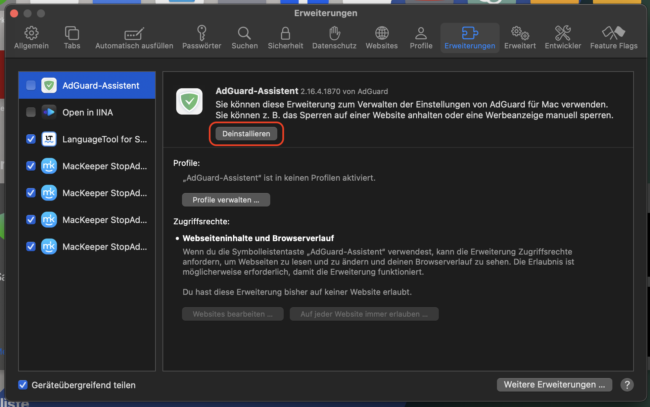The height and width of the screenshot is (407, 650).
Task: Switch to the Websites label
Action: click(x=382, y=46)
